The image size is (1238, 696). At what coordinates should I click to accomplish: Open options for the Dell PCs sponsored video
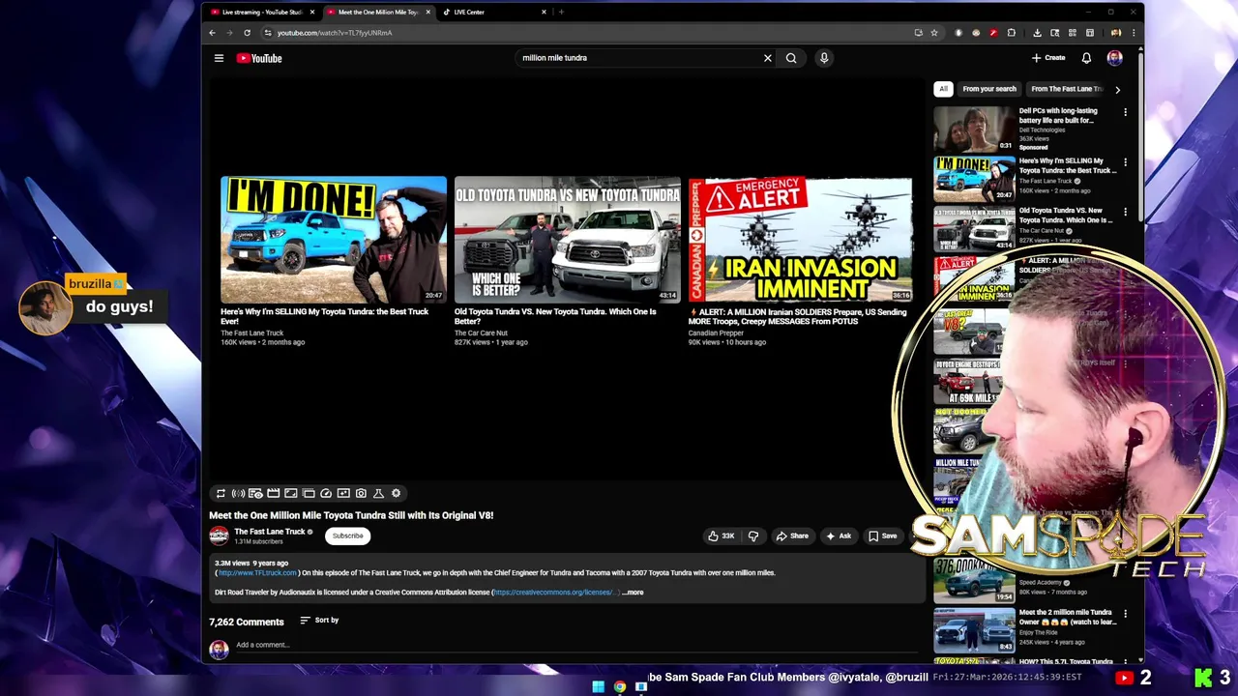(x=1125, y=112)
